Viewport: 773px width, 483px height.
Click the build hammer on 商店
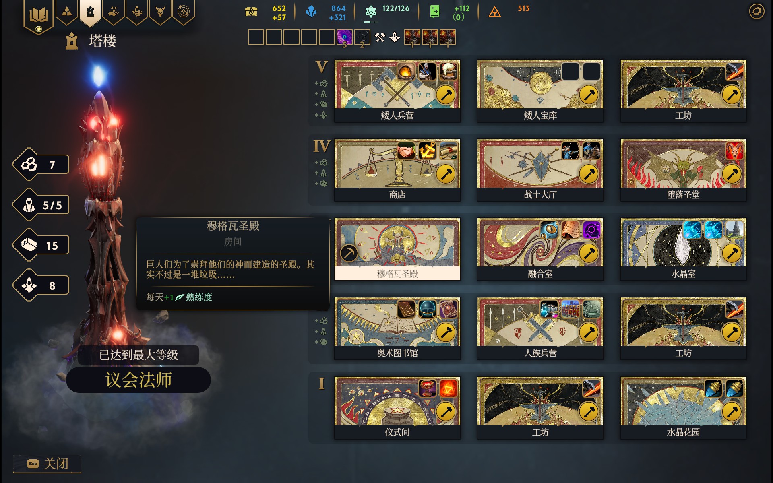click(x=446, y=174)
